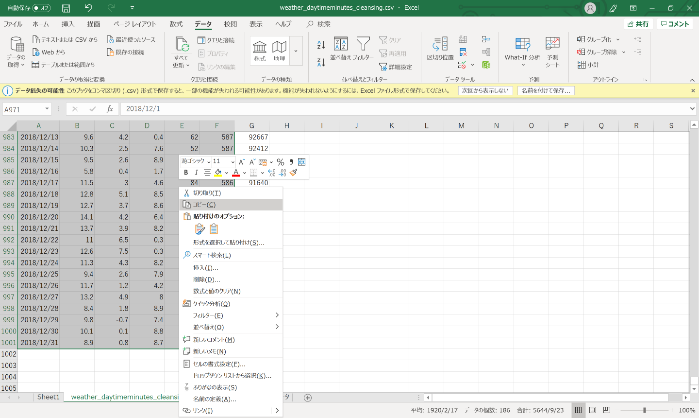
Task: Open the コメント button
Action: pos(675,24)
